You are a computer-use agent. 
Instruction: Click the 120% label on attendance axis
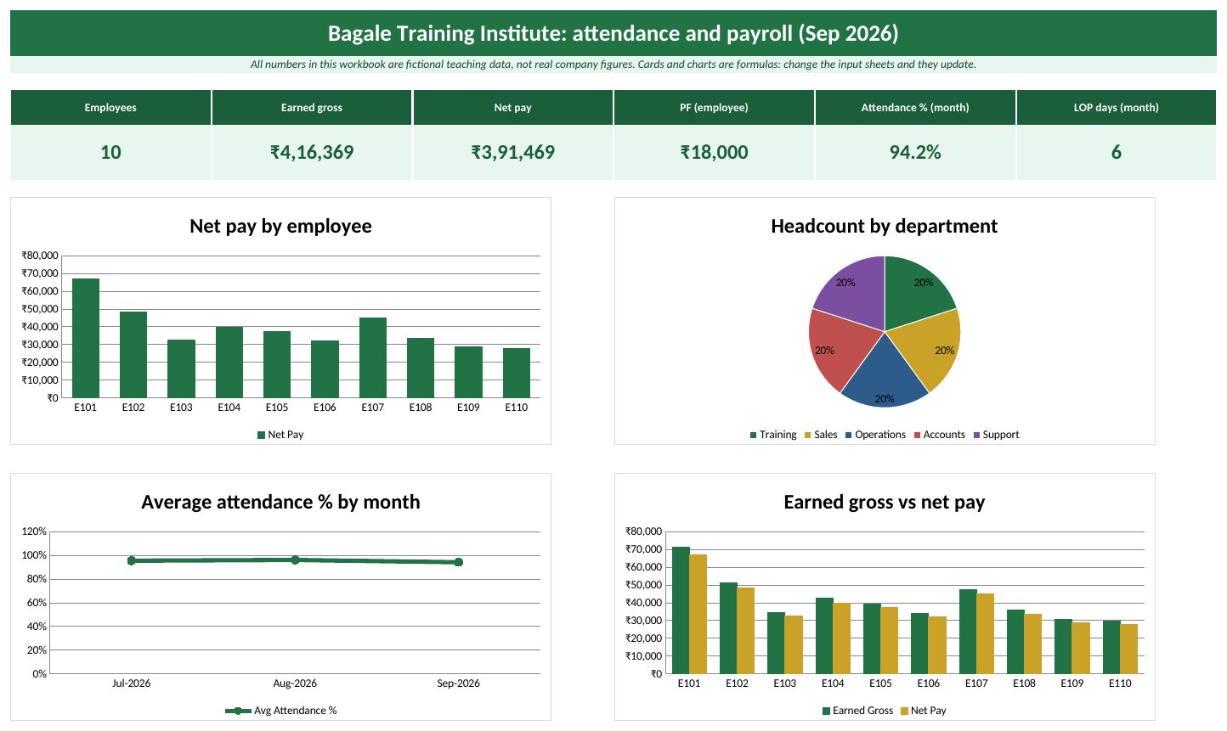[35, 531]
